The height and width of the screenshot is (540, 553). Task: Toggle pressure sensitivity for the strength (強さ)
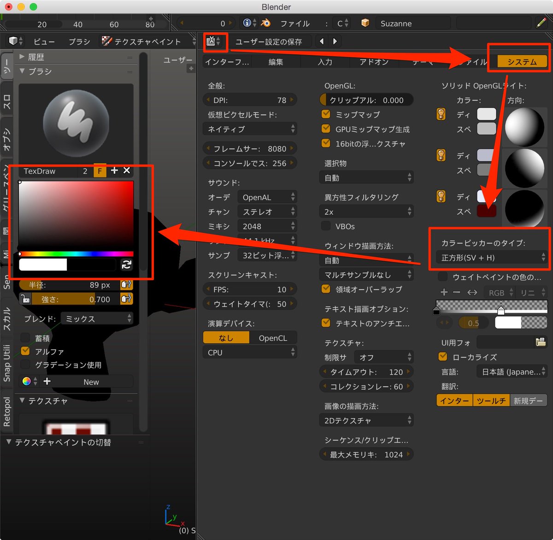(126, 299)
